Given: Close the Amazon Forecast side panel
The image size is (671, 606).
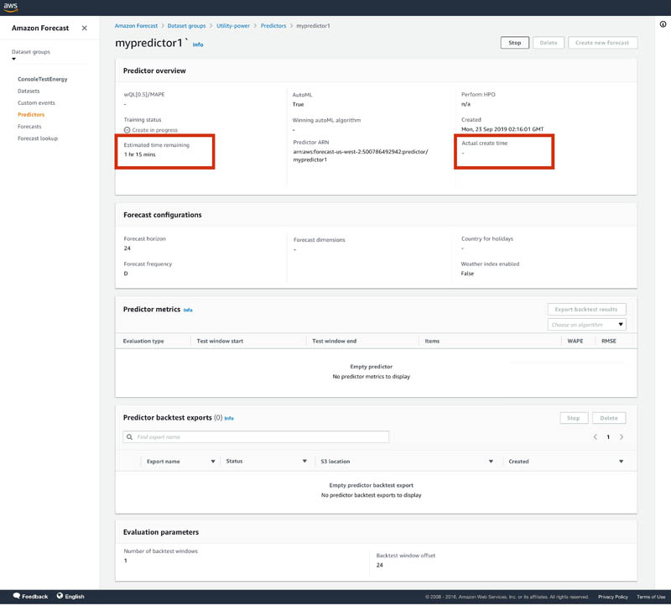Looking at the screenshot, I should [85, 28].
